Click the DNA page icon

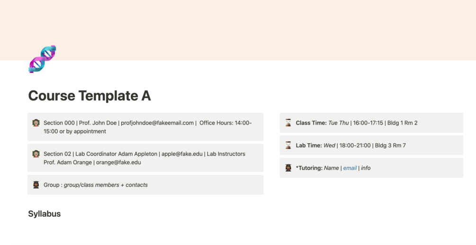coord(42,59)
